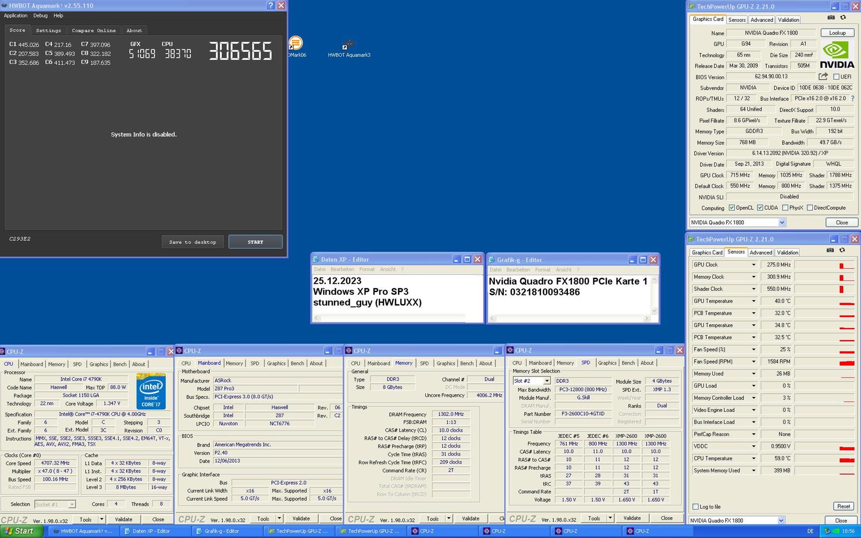Click the Intel Core i7 logo in CPU-Z
This screenshot has height=538, width=861.
[x=151, y=391]
